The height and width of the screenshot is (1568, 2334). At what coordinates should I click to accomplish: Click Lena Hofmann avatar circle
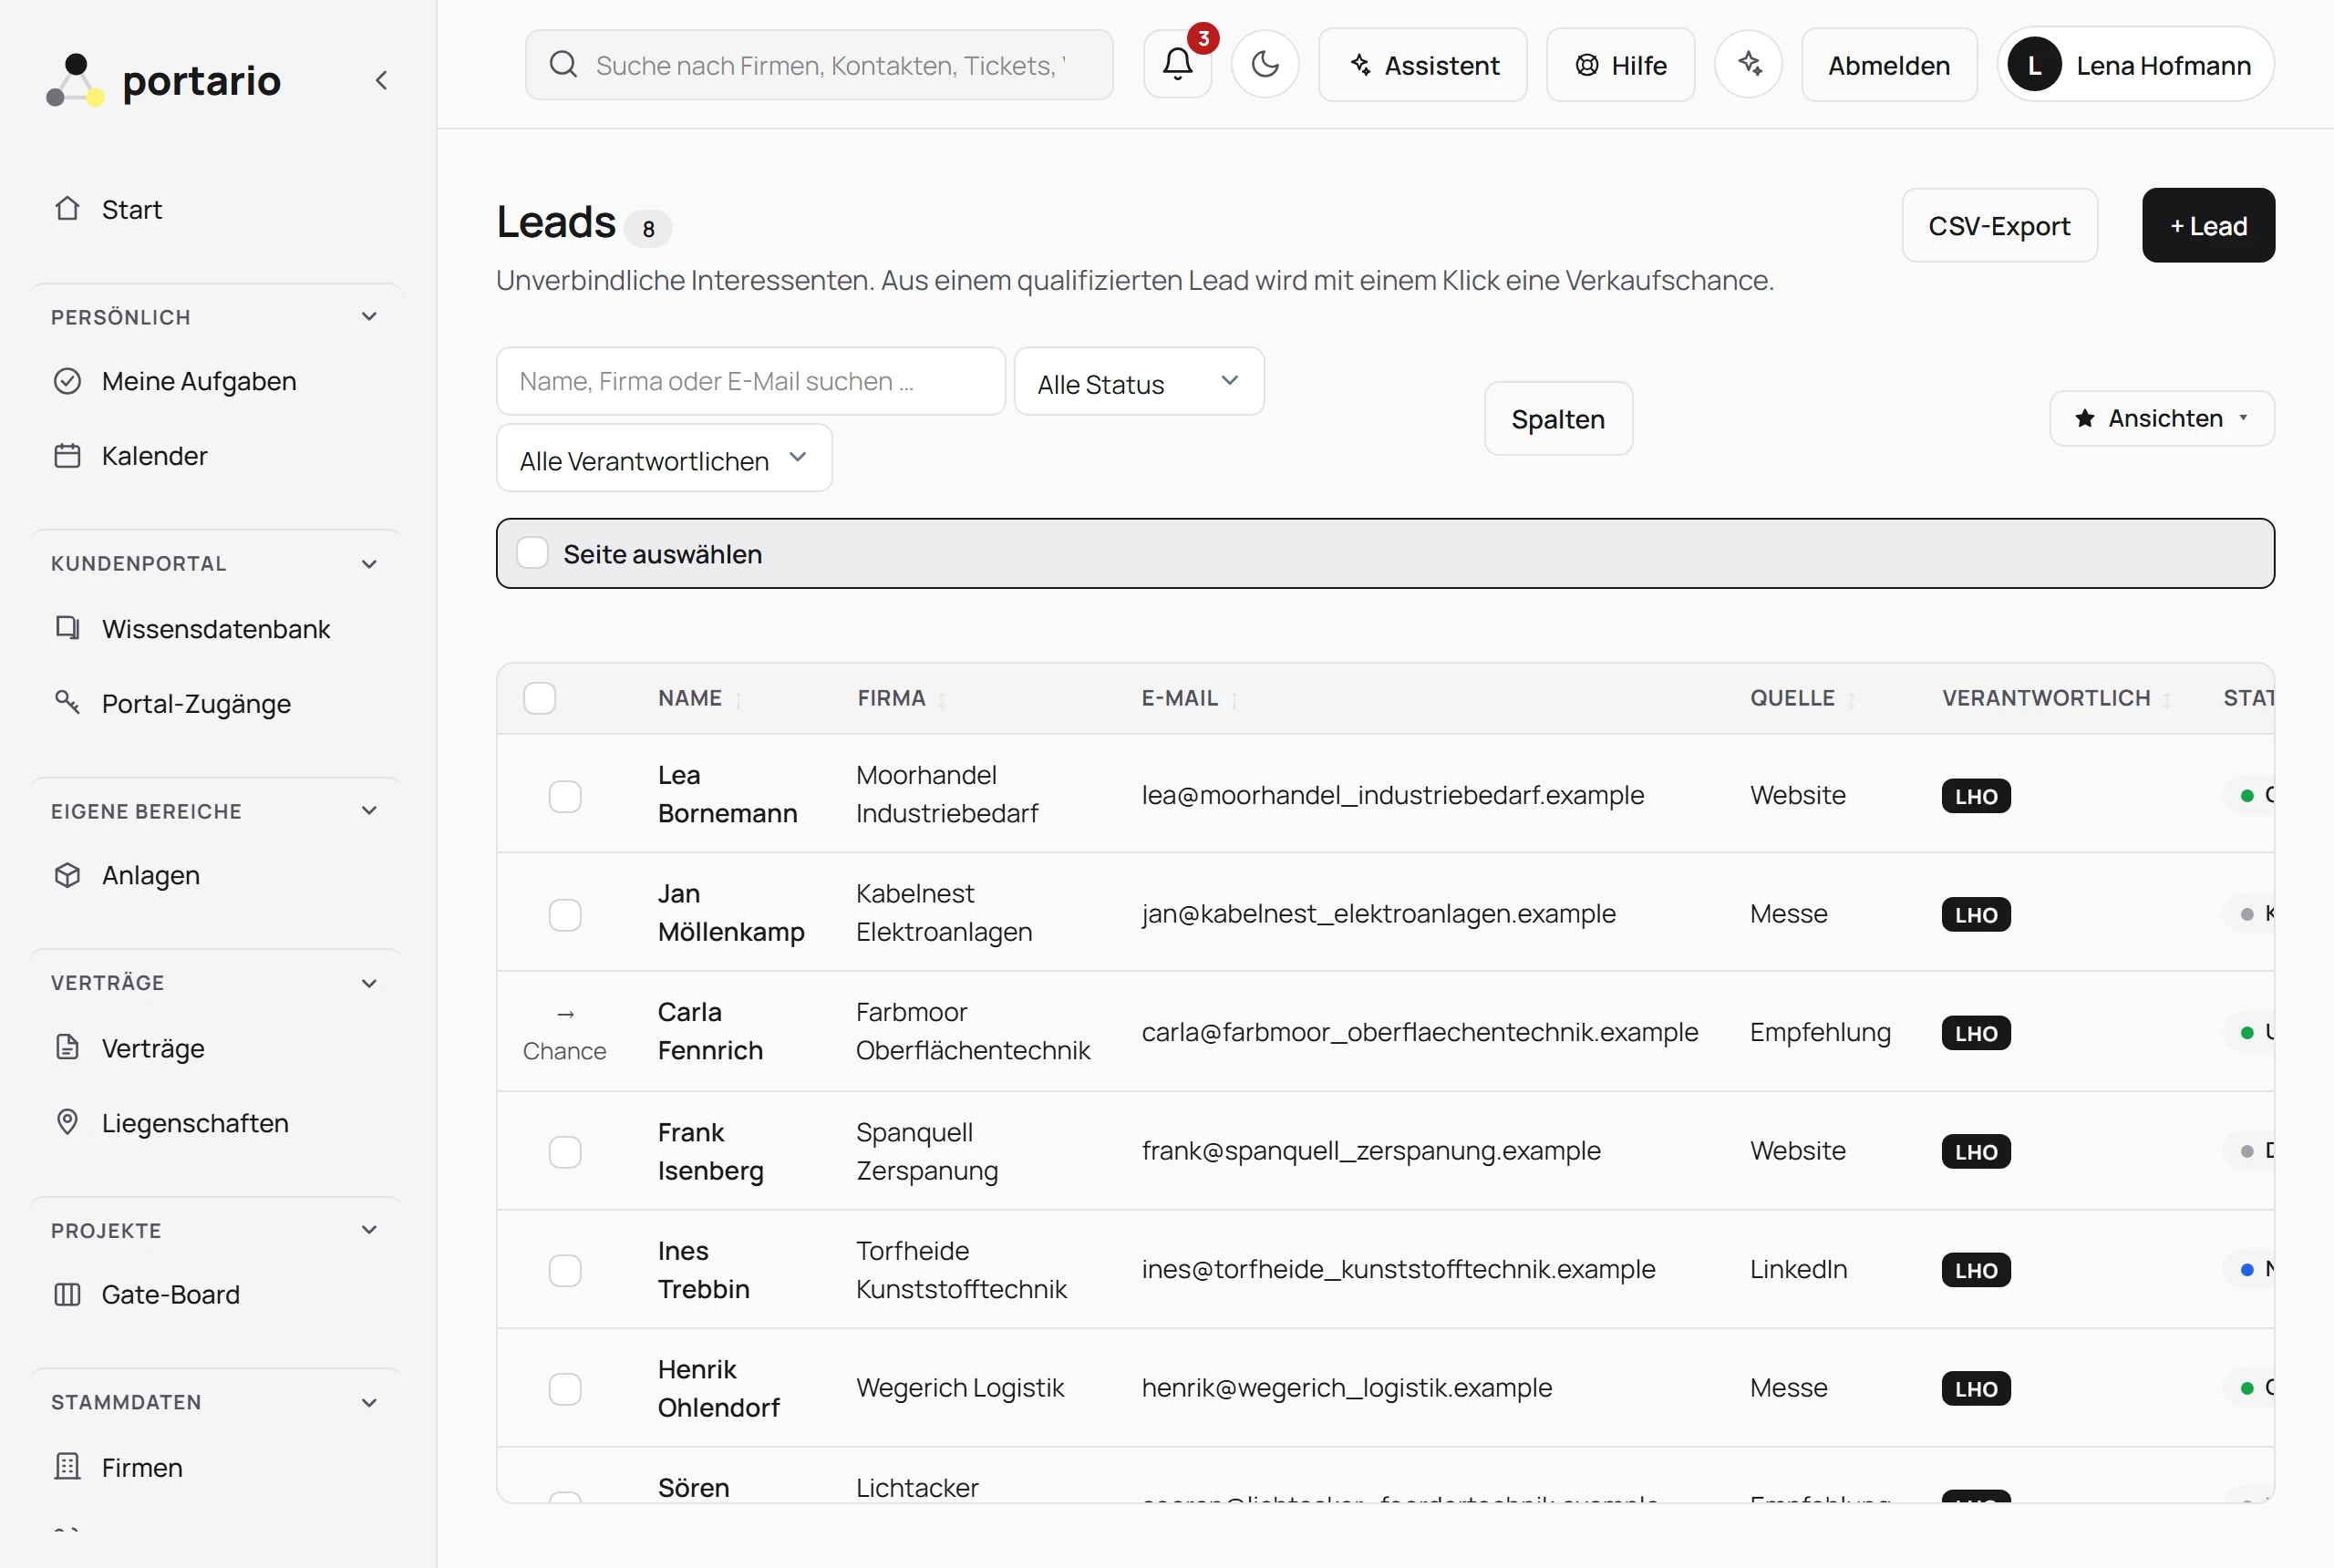click(2034, 65)
